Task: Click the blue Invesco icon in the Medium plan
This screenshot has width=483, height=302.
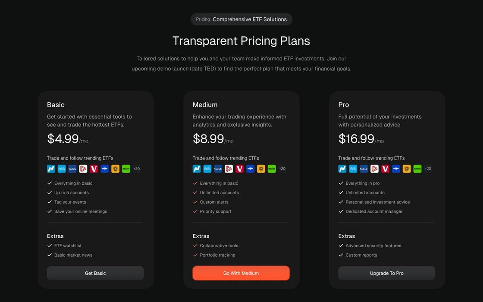Action: click(x=250, y=169)
